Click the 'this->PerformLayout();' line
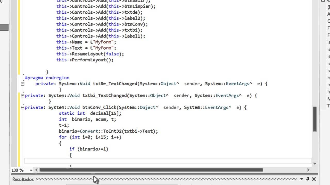 point(85,60)
